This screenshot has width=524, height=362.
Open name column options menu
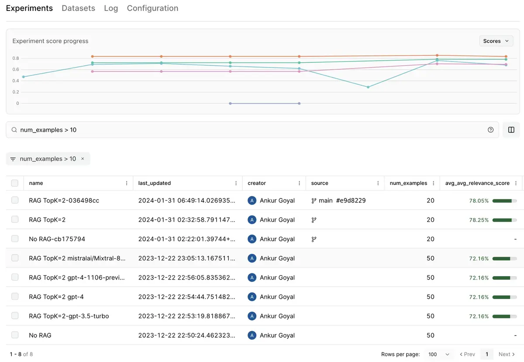tap(127, 183)
